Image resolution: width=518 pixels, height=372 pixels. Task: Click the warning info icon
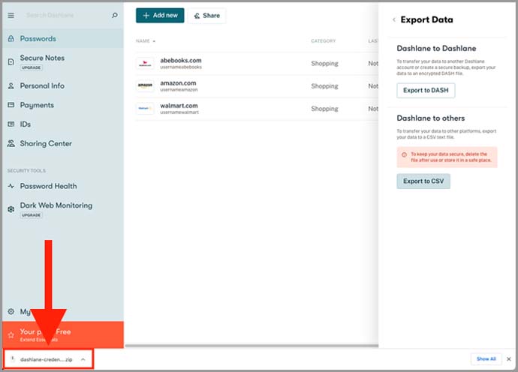(404, 154)
